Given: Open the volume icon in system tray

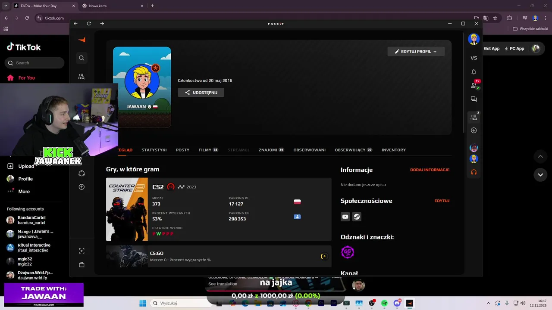Looking at the screenshot, I should 523,303.
